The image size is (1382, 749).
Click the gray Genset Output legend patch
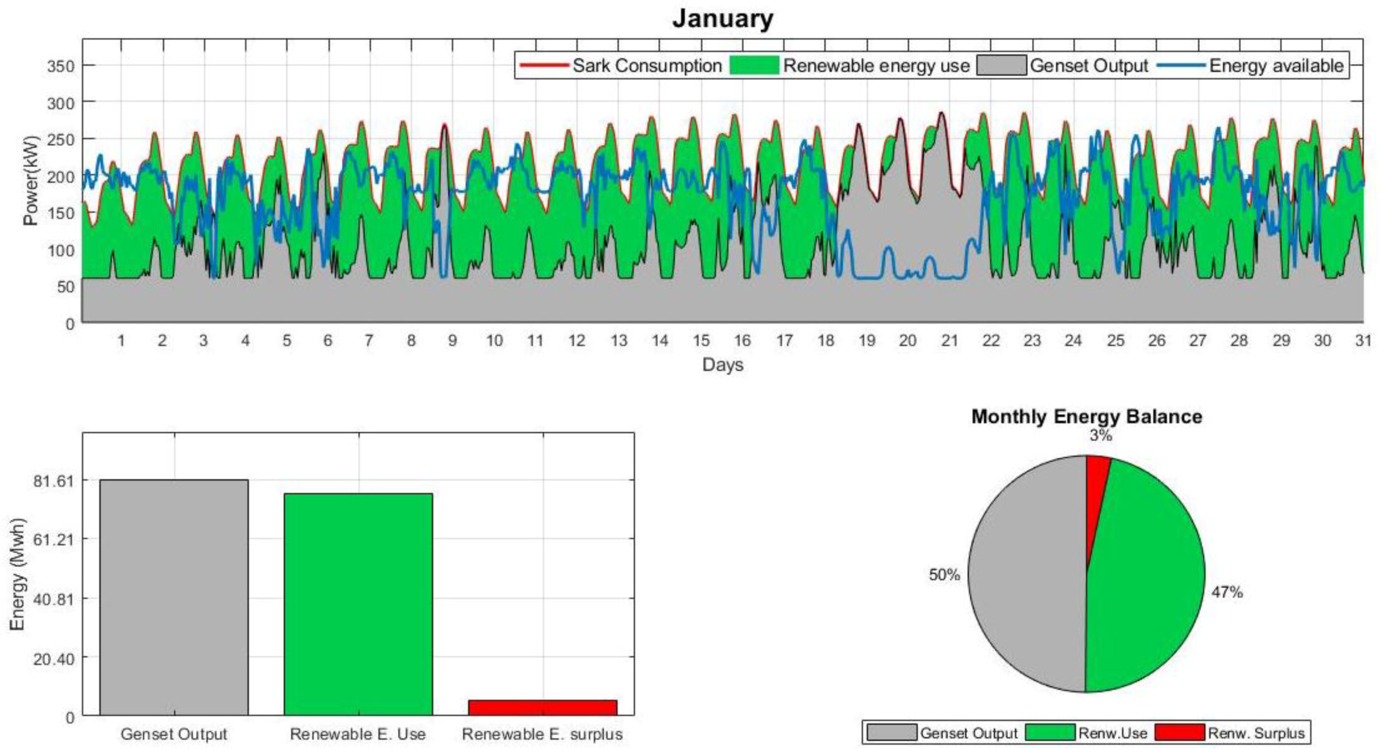click(1001, 65)
